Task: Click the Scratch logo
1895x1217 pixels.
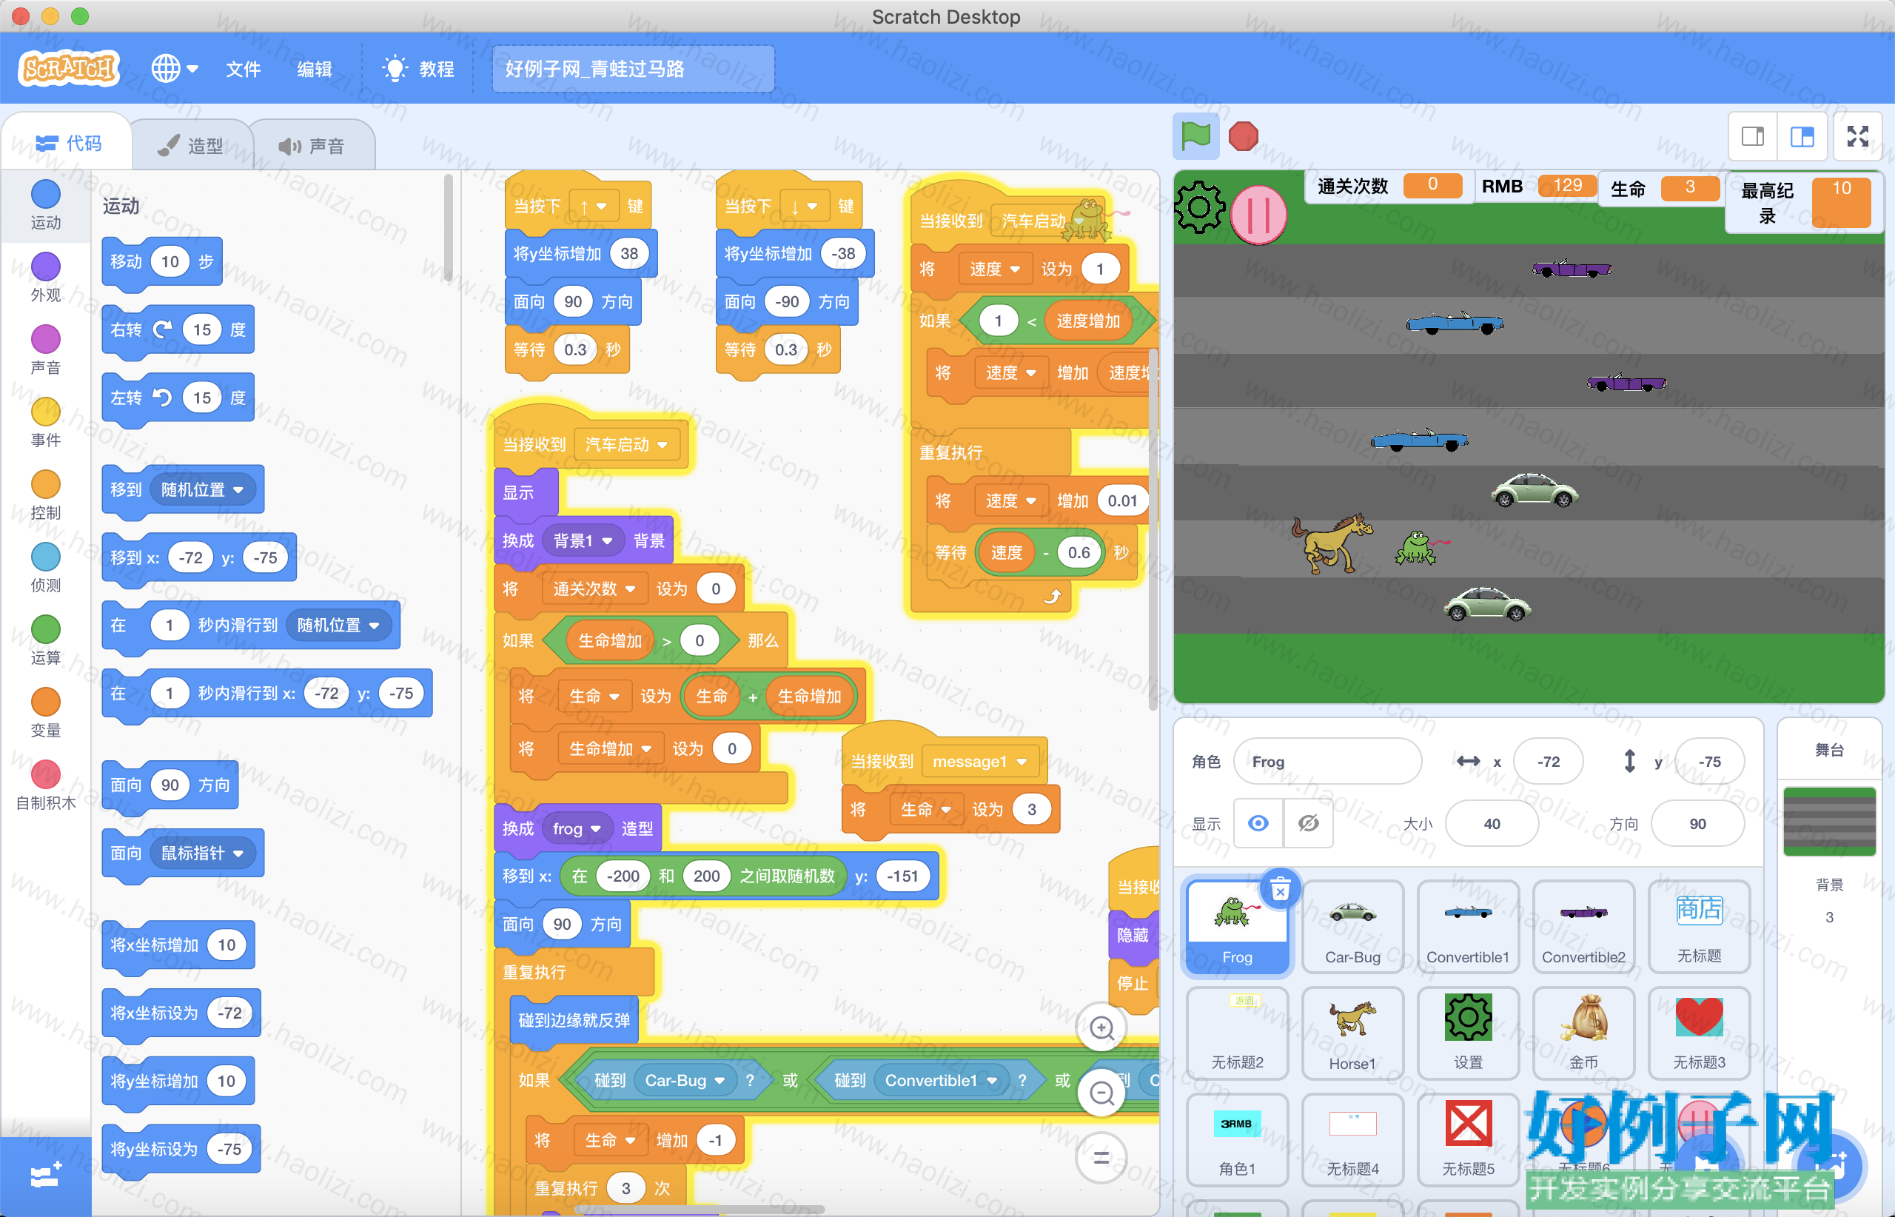Action: click(x=70, y=69)
